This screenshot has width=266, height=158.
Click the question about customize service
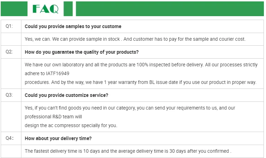(66, 95)
